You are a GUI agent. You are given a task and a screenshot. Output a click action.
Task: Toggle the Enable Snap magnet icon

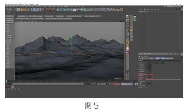(x=128, y=52)
